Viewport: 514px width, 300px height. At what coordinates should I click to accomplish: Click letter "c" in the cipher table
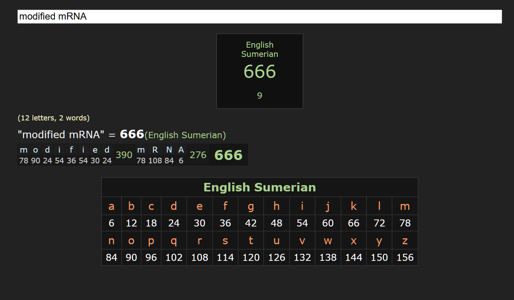(x=151, y=206)
